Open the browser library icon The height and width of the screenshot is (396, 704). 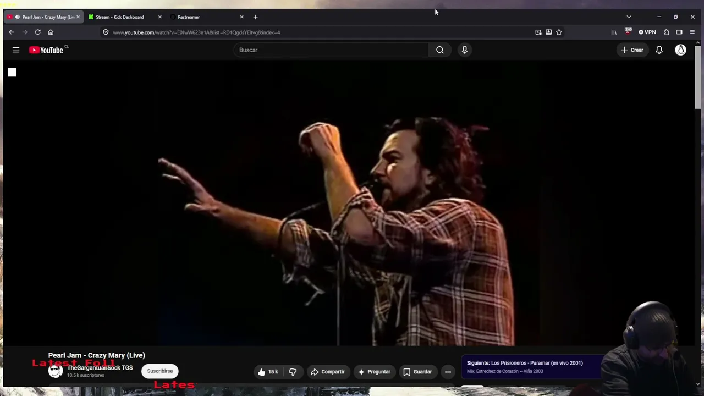click(x=614, y=32)
